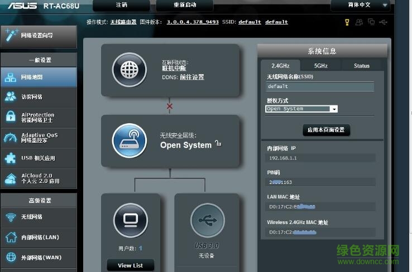Click the Wi-Fi signal icon in sidebar
Viewport: 412px width, 272px height.
point(11,217)
